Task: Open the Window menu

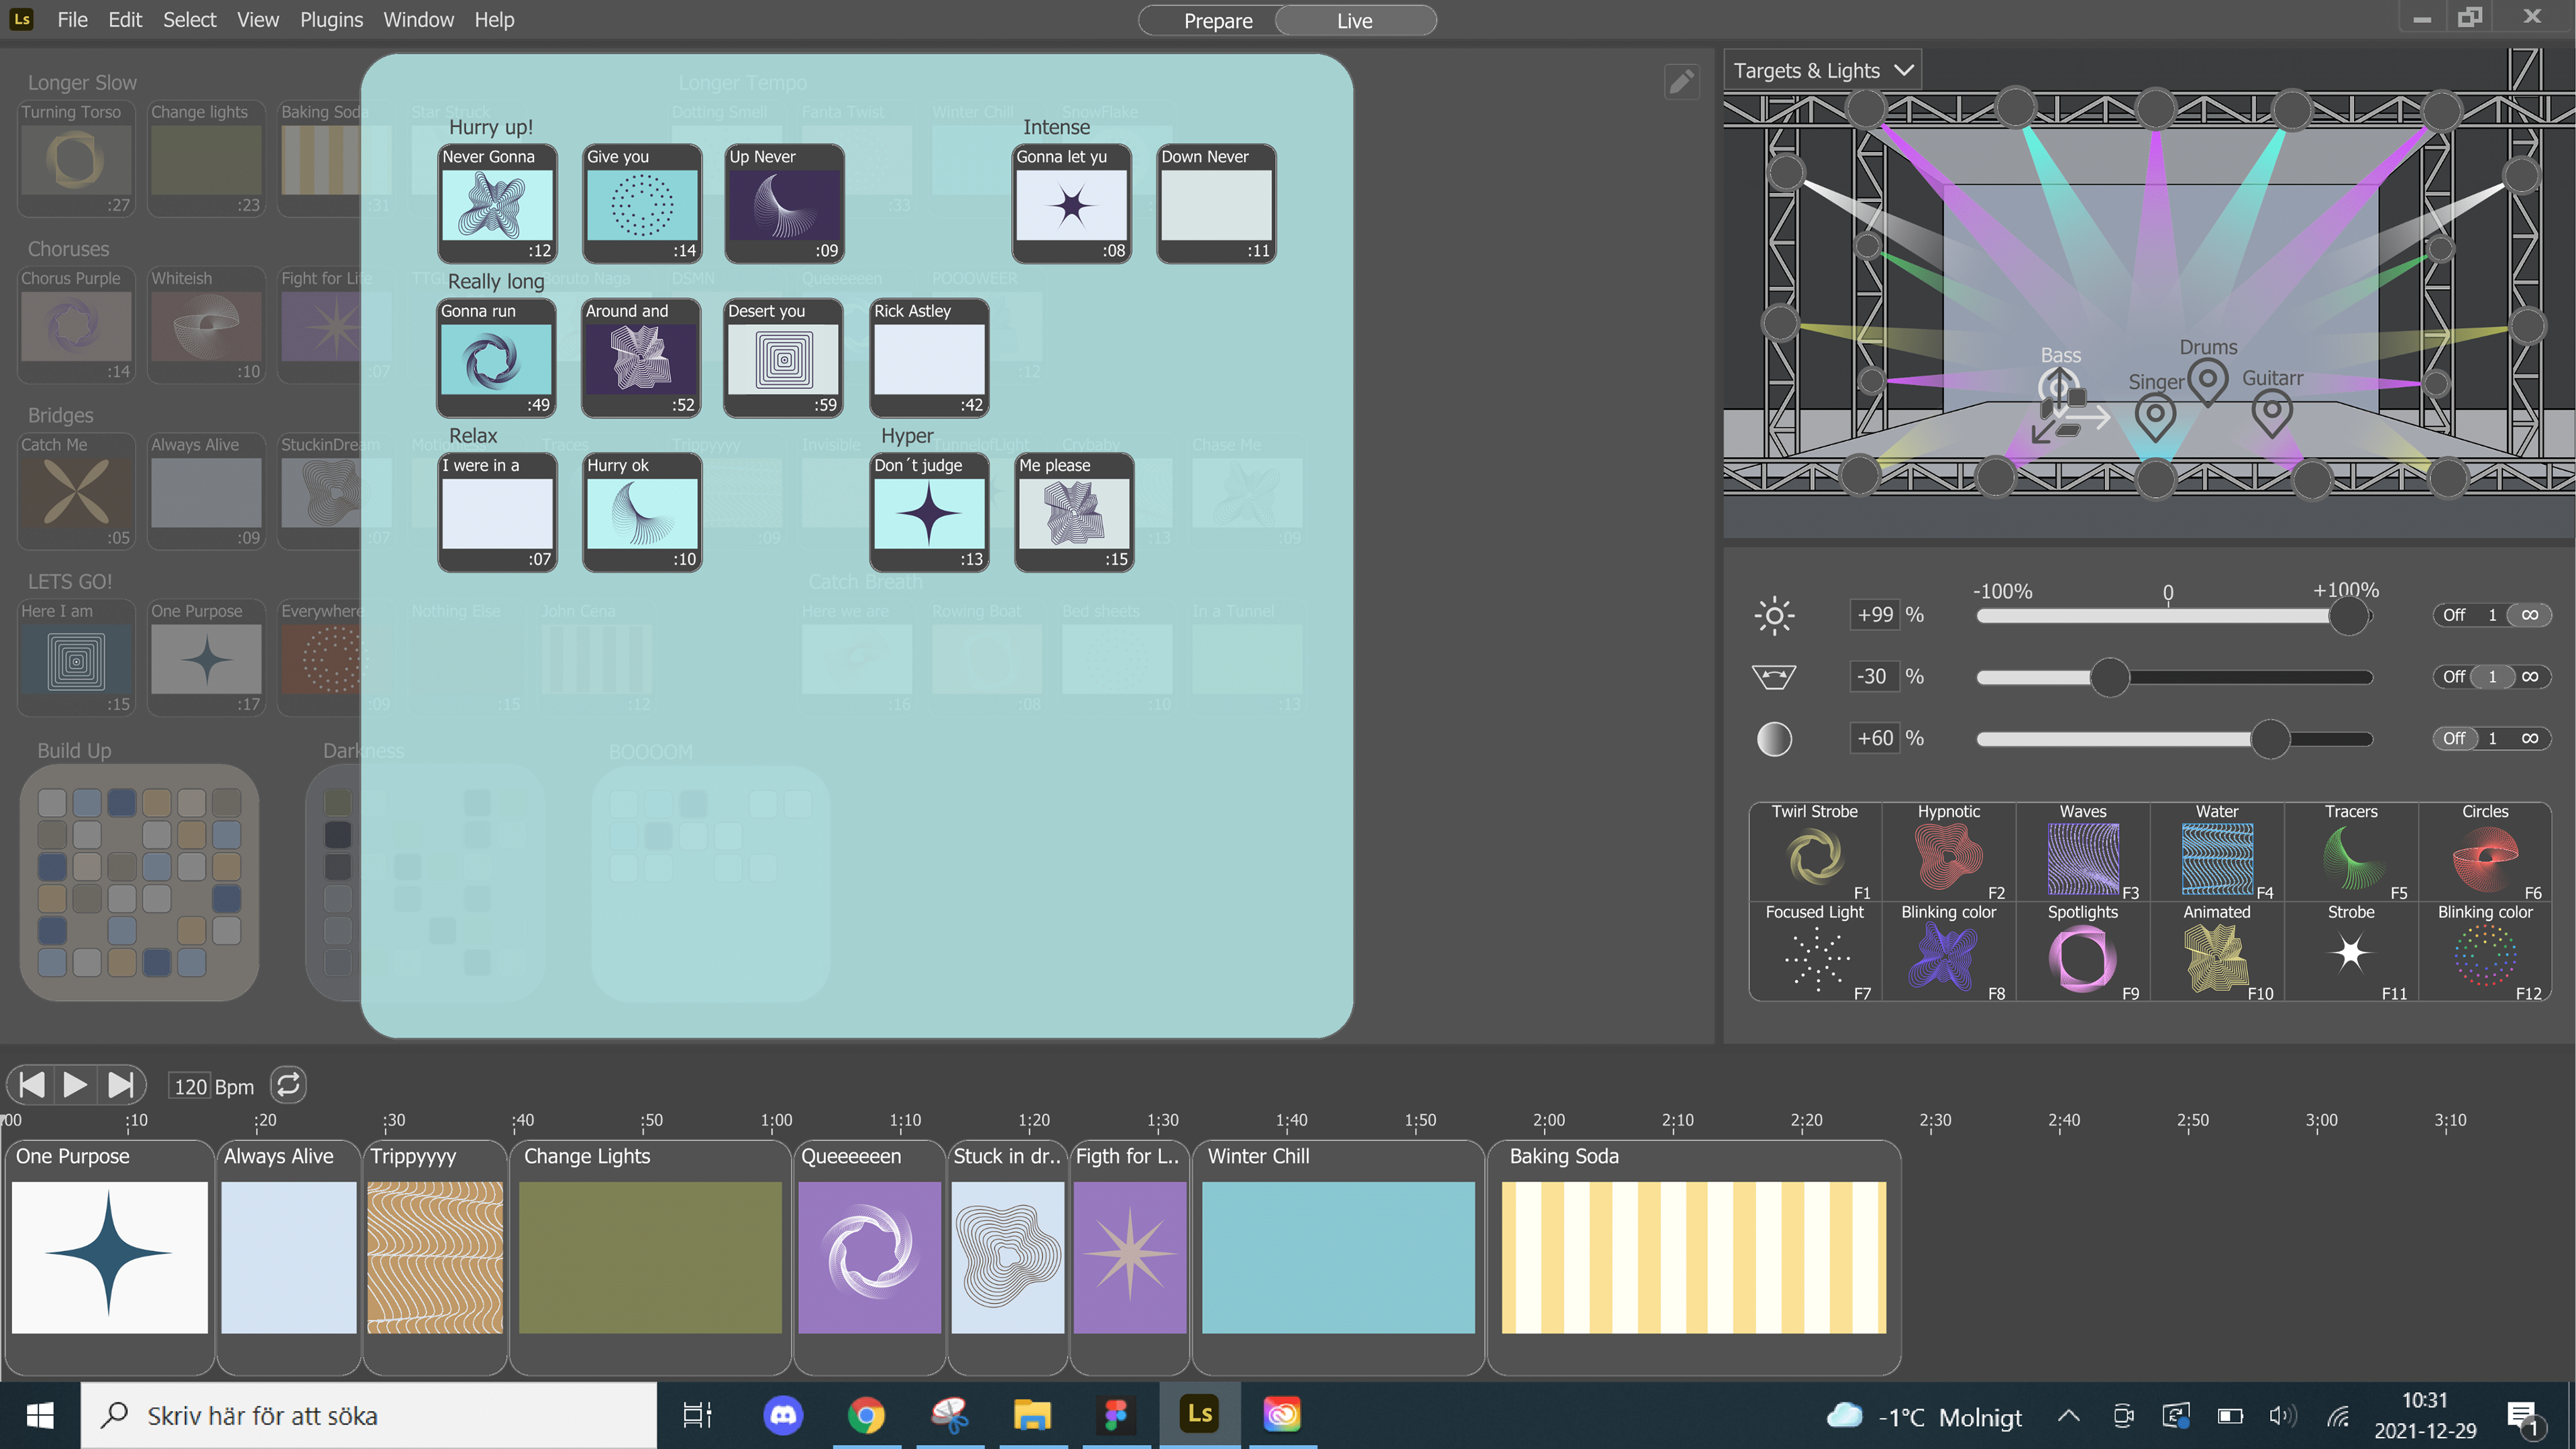Action: click(x=418, y=20)
